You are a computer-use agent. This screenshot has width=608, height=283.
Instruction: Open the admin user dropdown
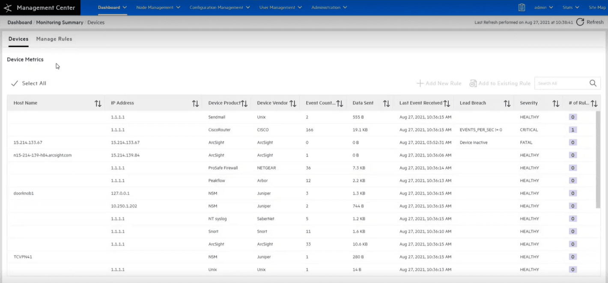coord(544,7)
